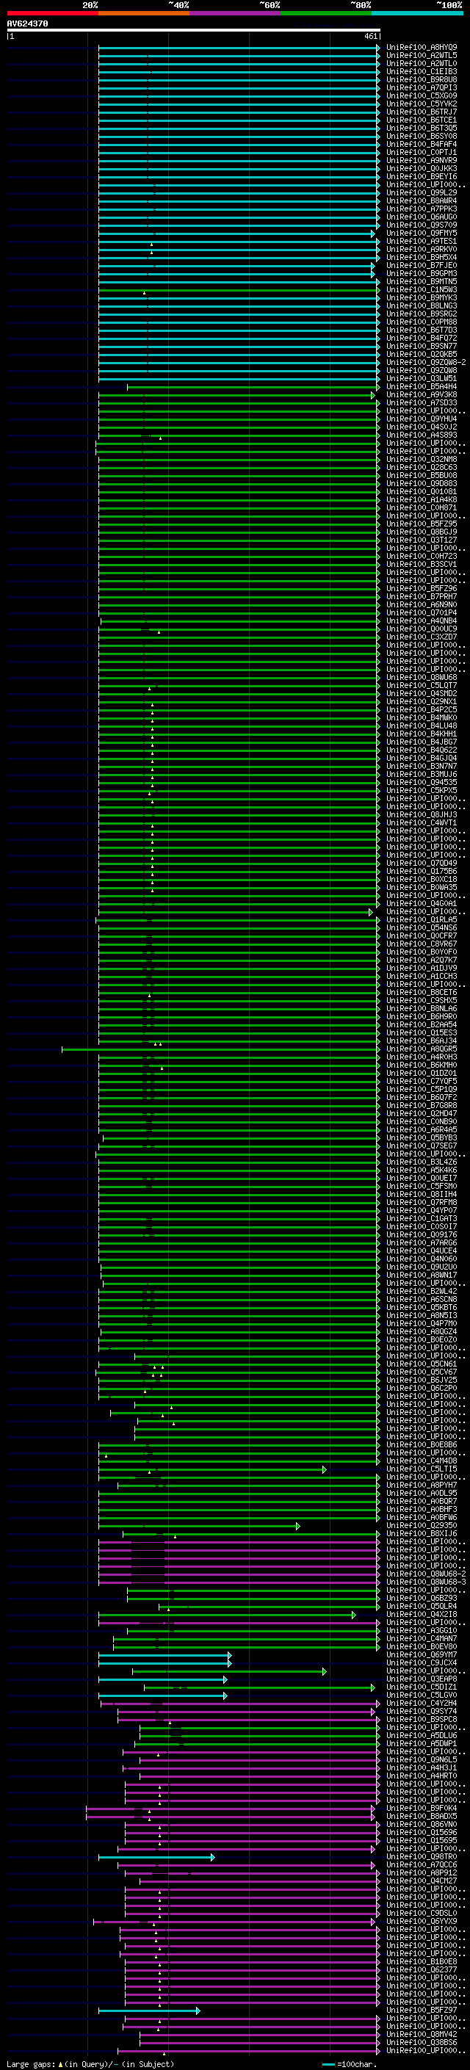The height and width of the screenshot is (2070, 470).
Task: Open hit UniRef100_C1EIB3
Action: pos(422,71)
